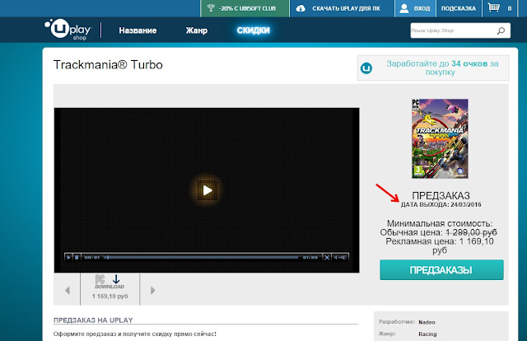Image resolution: width=527 pixels, height=341 pixels.
Task: Click the search magnifier icon
Action: pyautogui.click(x=501, y=30)
